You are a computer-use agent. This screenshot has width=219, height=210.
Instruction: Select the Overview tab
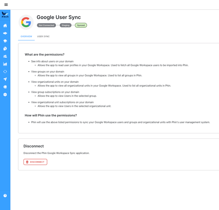pos(26,37)
